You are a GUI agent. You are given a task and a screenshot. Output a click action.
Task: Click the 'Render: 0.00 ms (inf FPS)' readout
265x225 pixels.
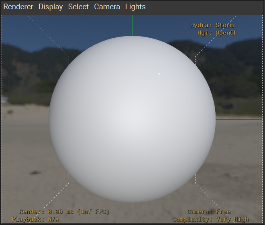pos(64,212)
